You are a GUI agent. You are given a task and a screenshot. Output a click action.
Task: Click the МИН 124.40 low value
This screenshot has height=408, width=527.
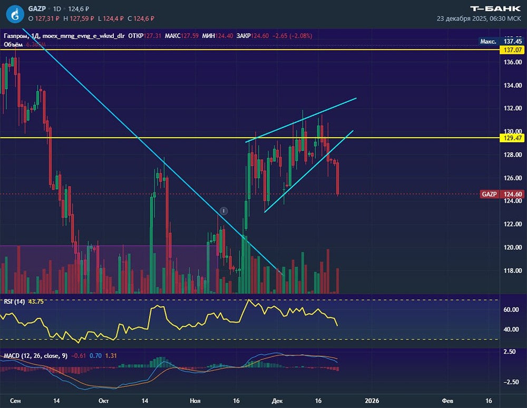click(218, 36)
